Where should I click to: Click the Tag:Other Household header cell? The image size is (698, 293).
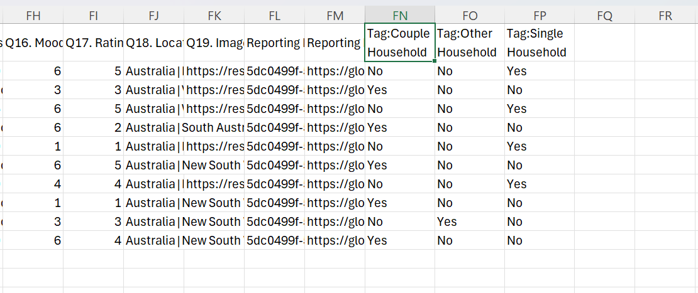pos(470,43)
